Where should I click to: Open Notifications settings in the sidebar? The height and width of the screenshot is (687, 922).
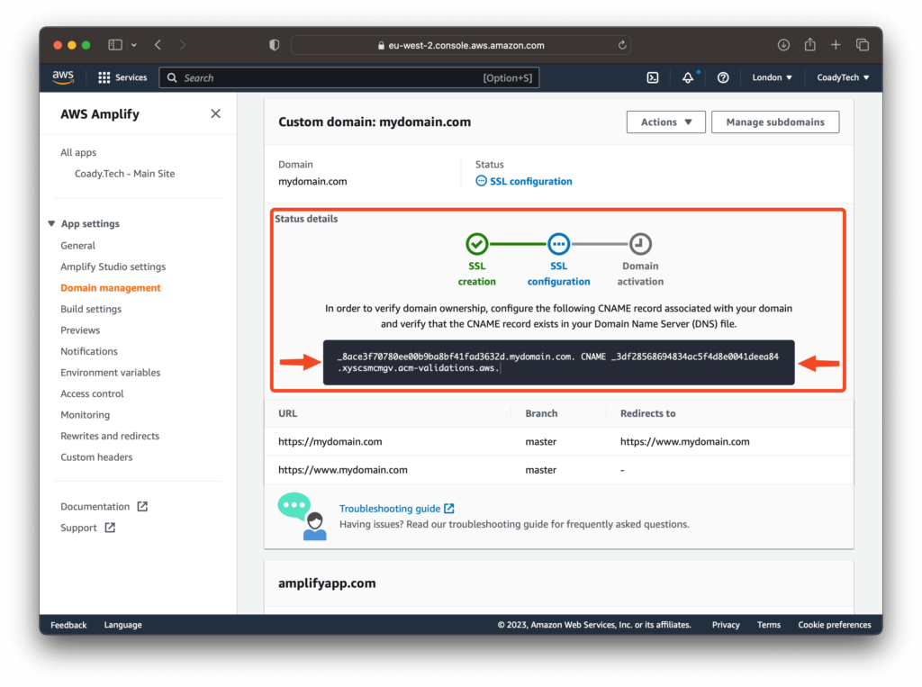click(89, 351)
